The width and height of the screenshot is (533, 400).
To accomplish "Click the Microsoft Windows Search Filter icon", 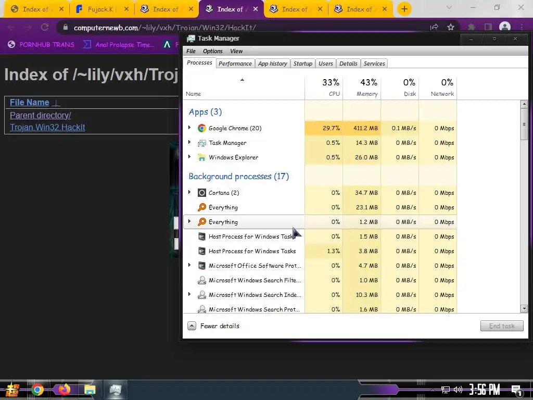I will [x=201, y=280].
